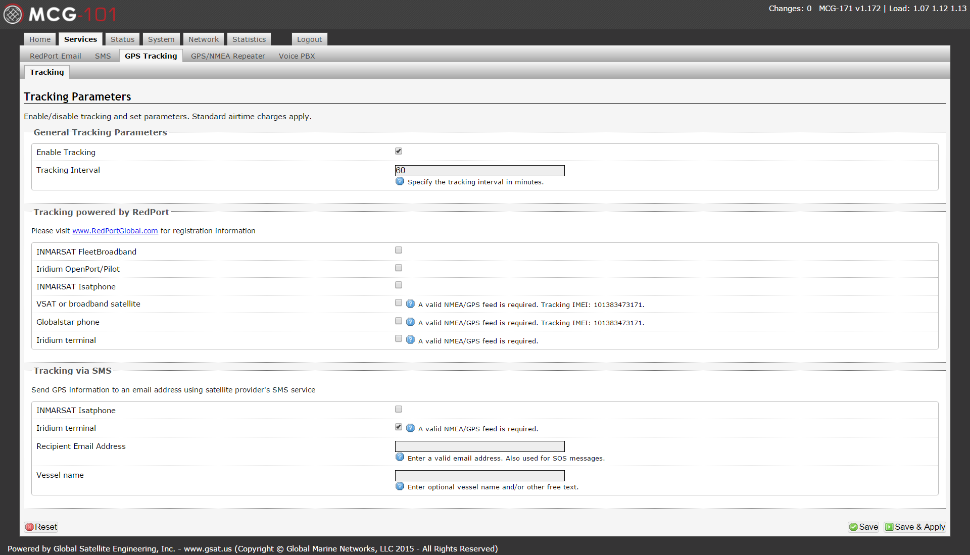Open GPS/NMEA Repeater sub-tab

pyautogui.click(x=228, y=56)
